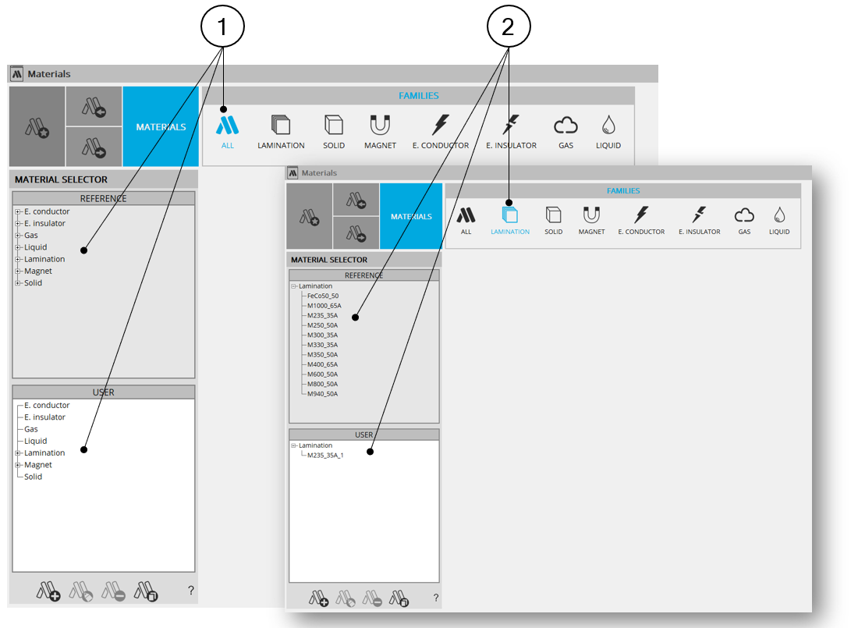Select M940_50A from lamination list
This screenshot has width=851, height=628.
pyautogui.click(x=322, y=394)
